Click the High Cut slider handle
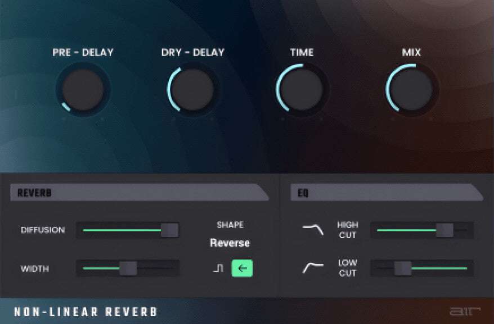The height and width of the screenshot is (324, 494). click(444, 230)
